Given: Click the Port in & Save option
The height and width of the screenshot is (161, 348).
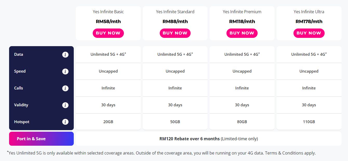Looking at the screenshot, I should (41, 139).
